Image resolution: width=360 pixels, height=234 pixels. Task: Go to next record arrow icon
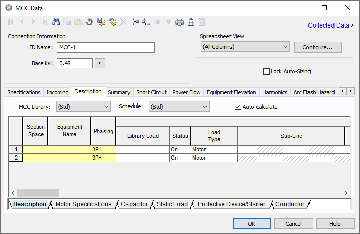33,22
